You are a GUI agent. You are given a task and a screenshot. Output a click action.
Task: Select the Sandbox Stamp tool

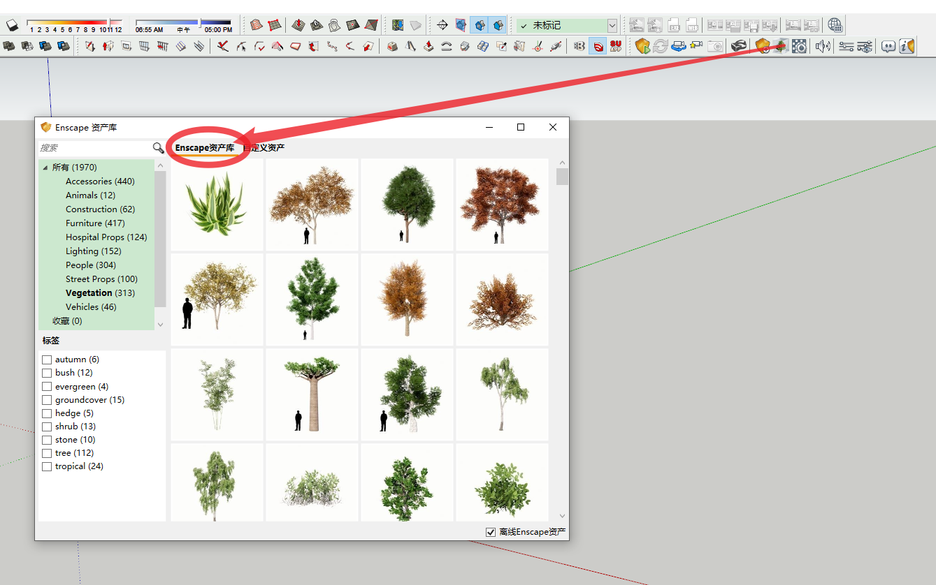click(x=317, y=25)
